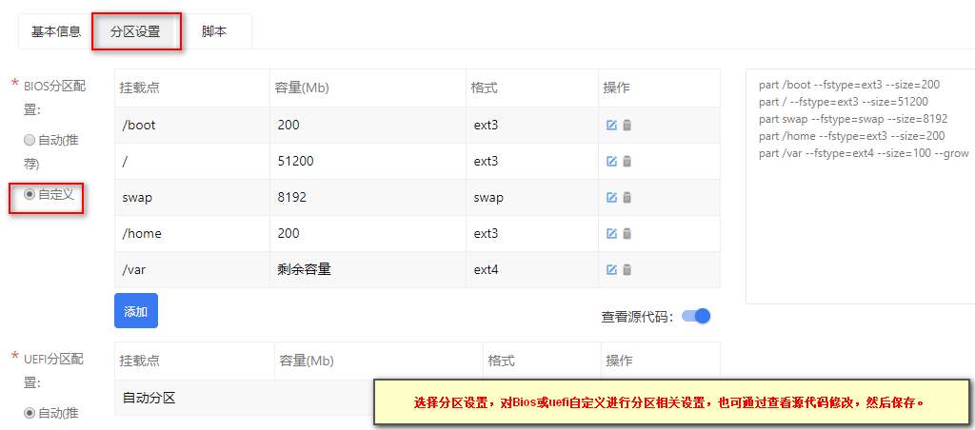Delete the root / partition row
Screen dimensions: 975x430
(627, 161)
